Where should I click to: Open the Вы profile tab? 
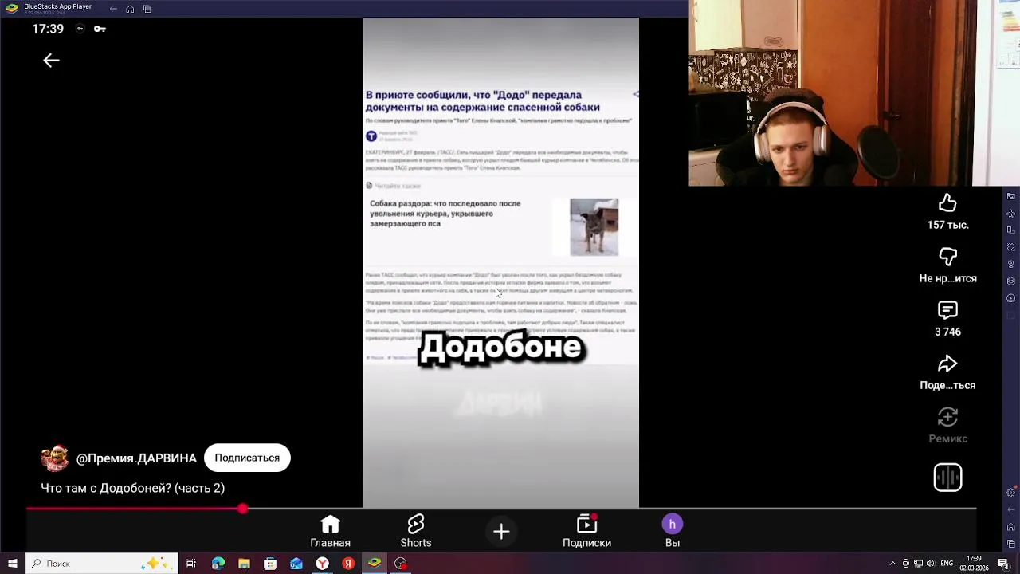pyautogui.click(x=673, y=531)
